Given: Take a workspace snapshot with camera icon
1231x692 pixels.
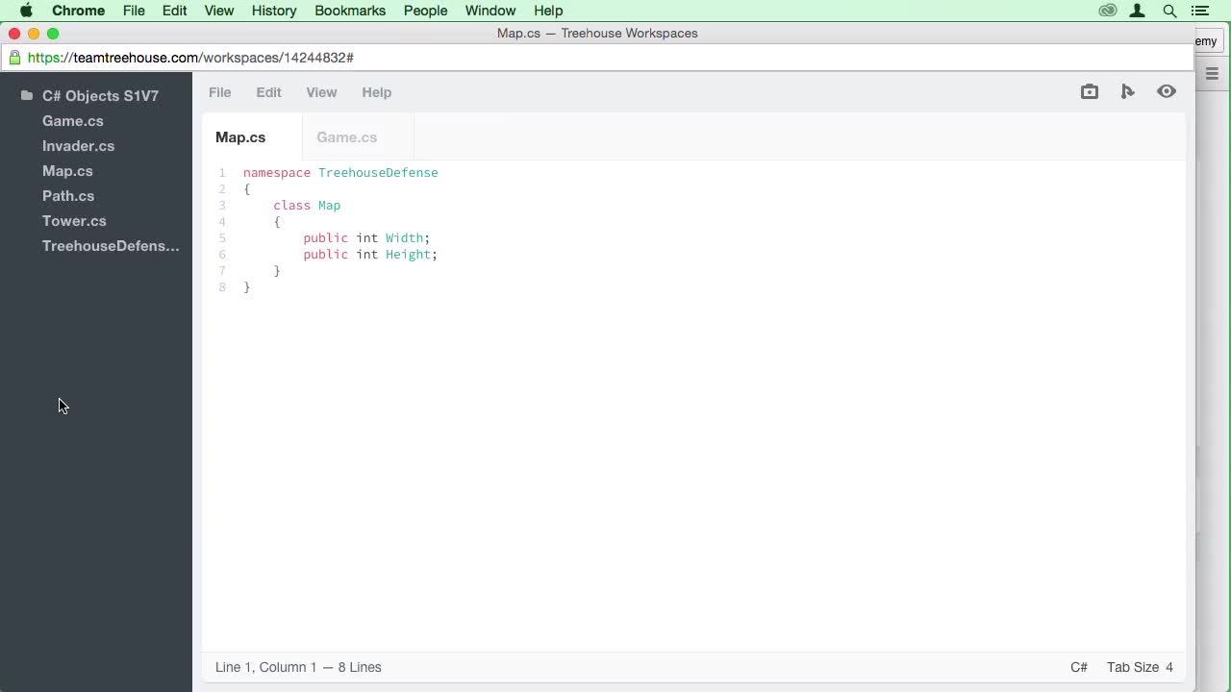Looking at the screenshot, I should click(1089, 91).
